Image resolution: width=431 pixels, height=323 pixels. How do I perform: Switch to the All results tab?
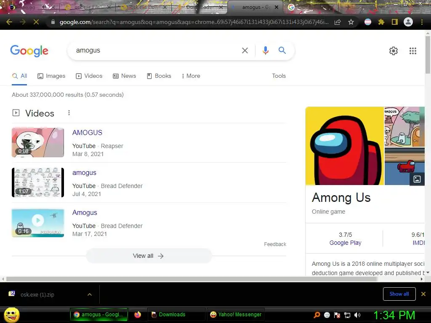point(19,76)
